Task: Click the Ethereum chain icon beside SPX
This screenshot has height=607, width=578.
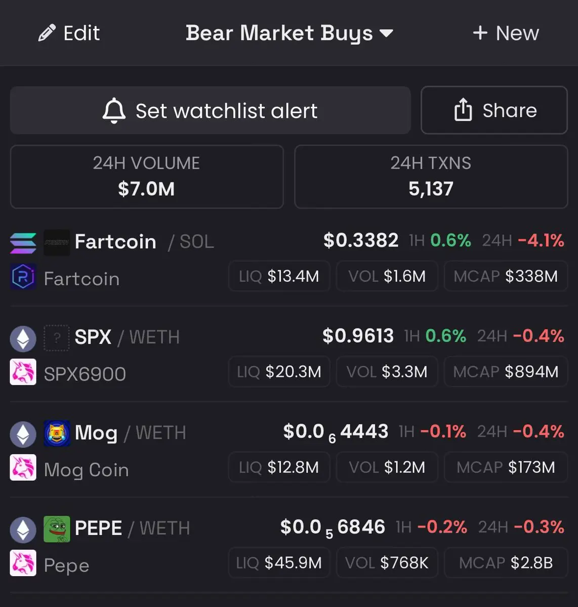Action: [23, 338]
